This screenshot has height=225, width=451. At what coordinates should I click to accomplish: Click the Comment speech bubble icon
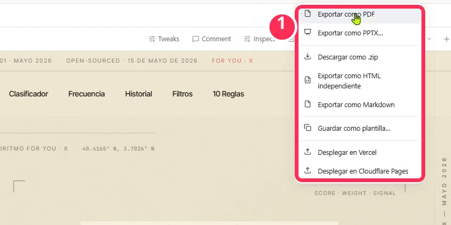[x=195, y=39]
